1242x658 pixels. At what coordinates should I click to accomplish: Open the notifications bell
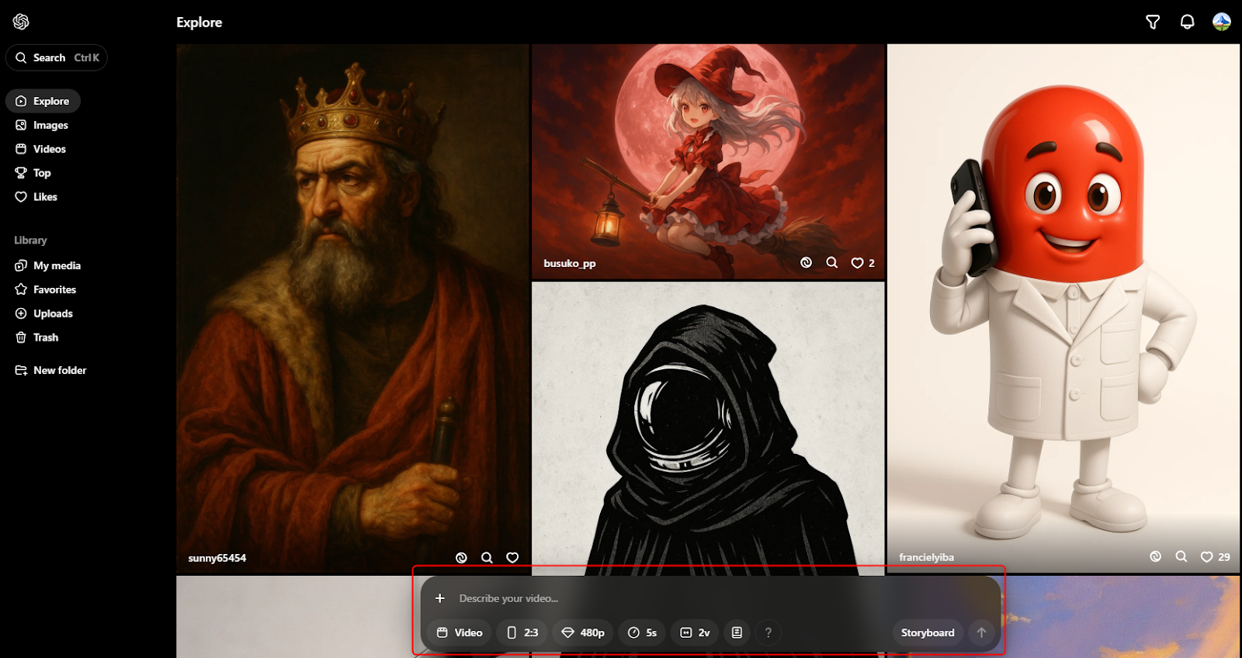1187,23
